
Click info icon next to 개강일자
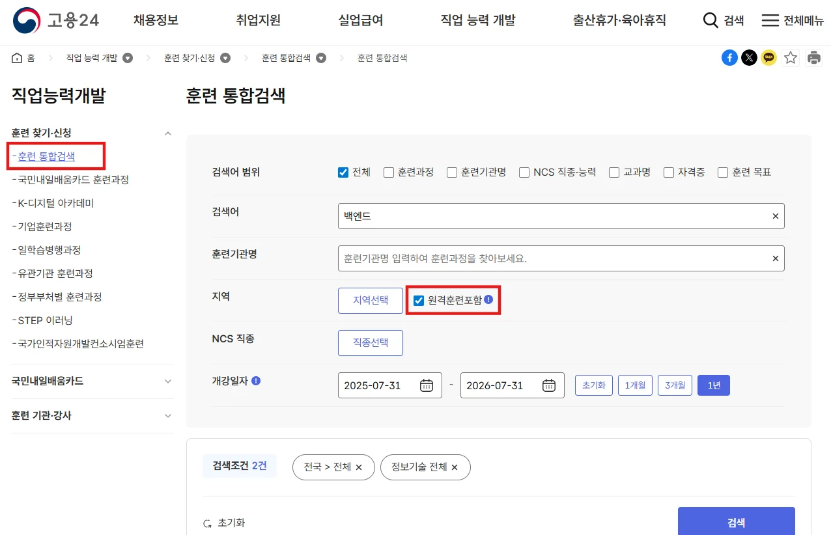[x=256, y=381]
